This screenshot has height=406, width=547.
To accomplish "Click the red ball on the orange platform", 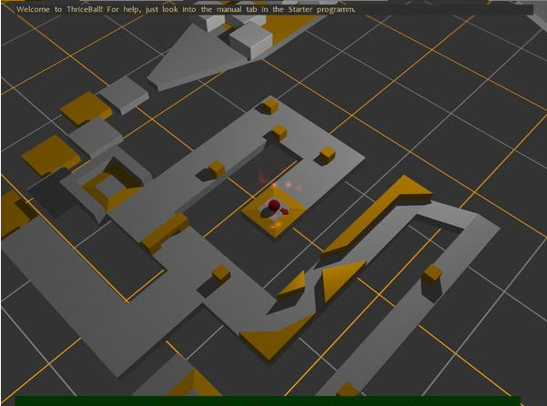I will 274,205.
